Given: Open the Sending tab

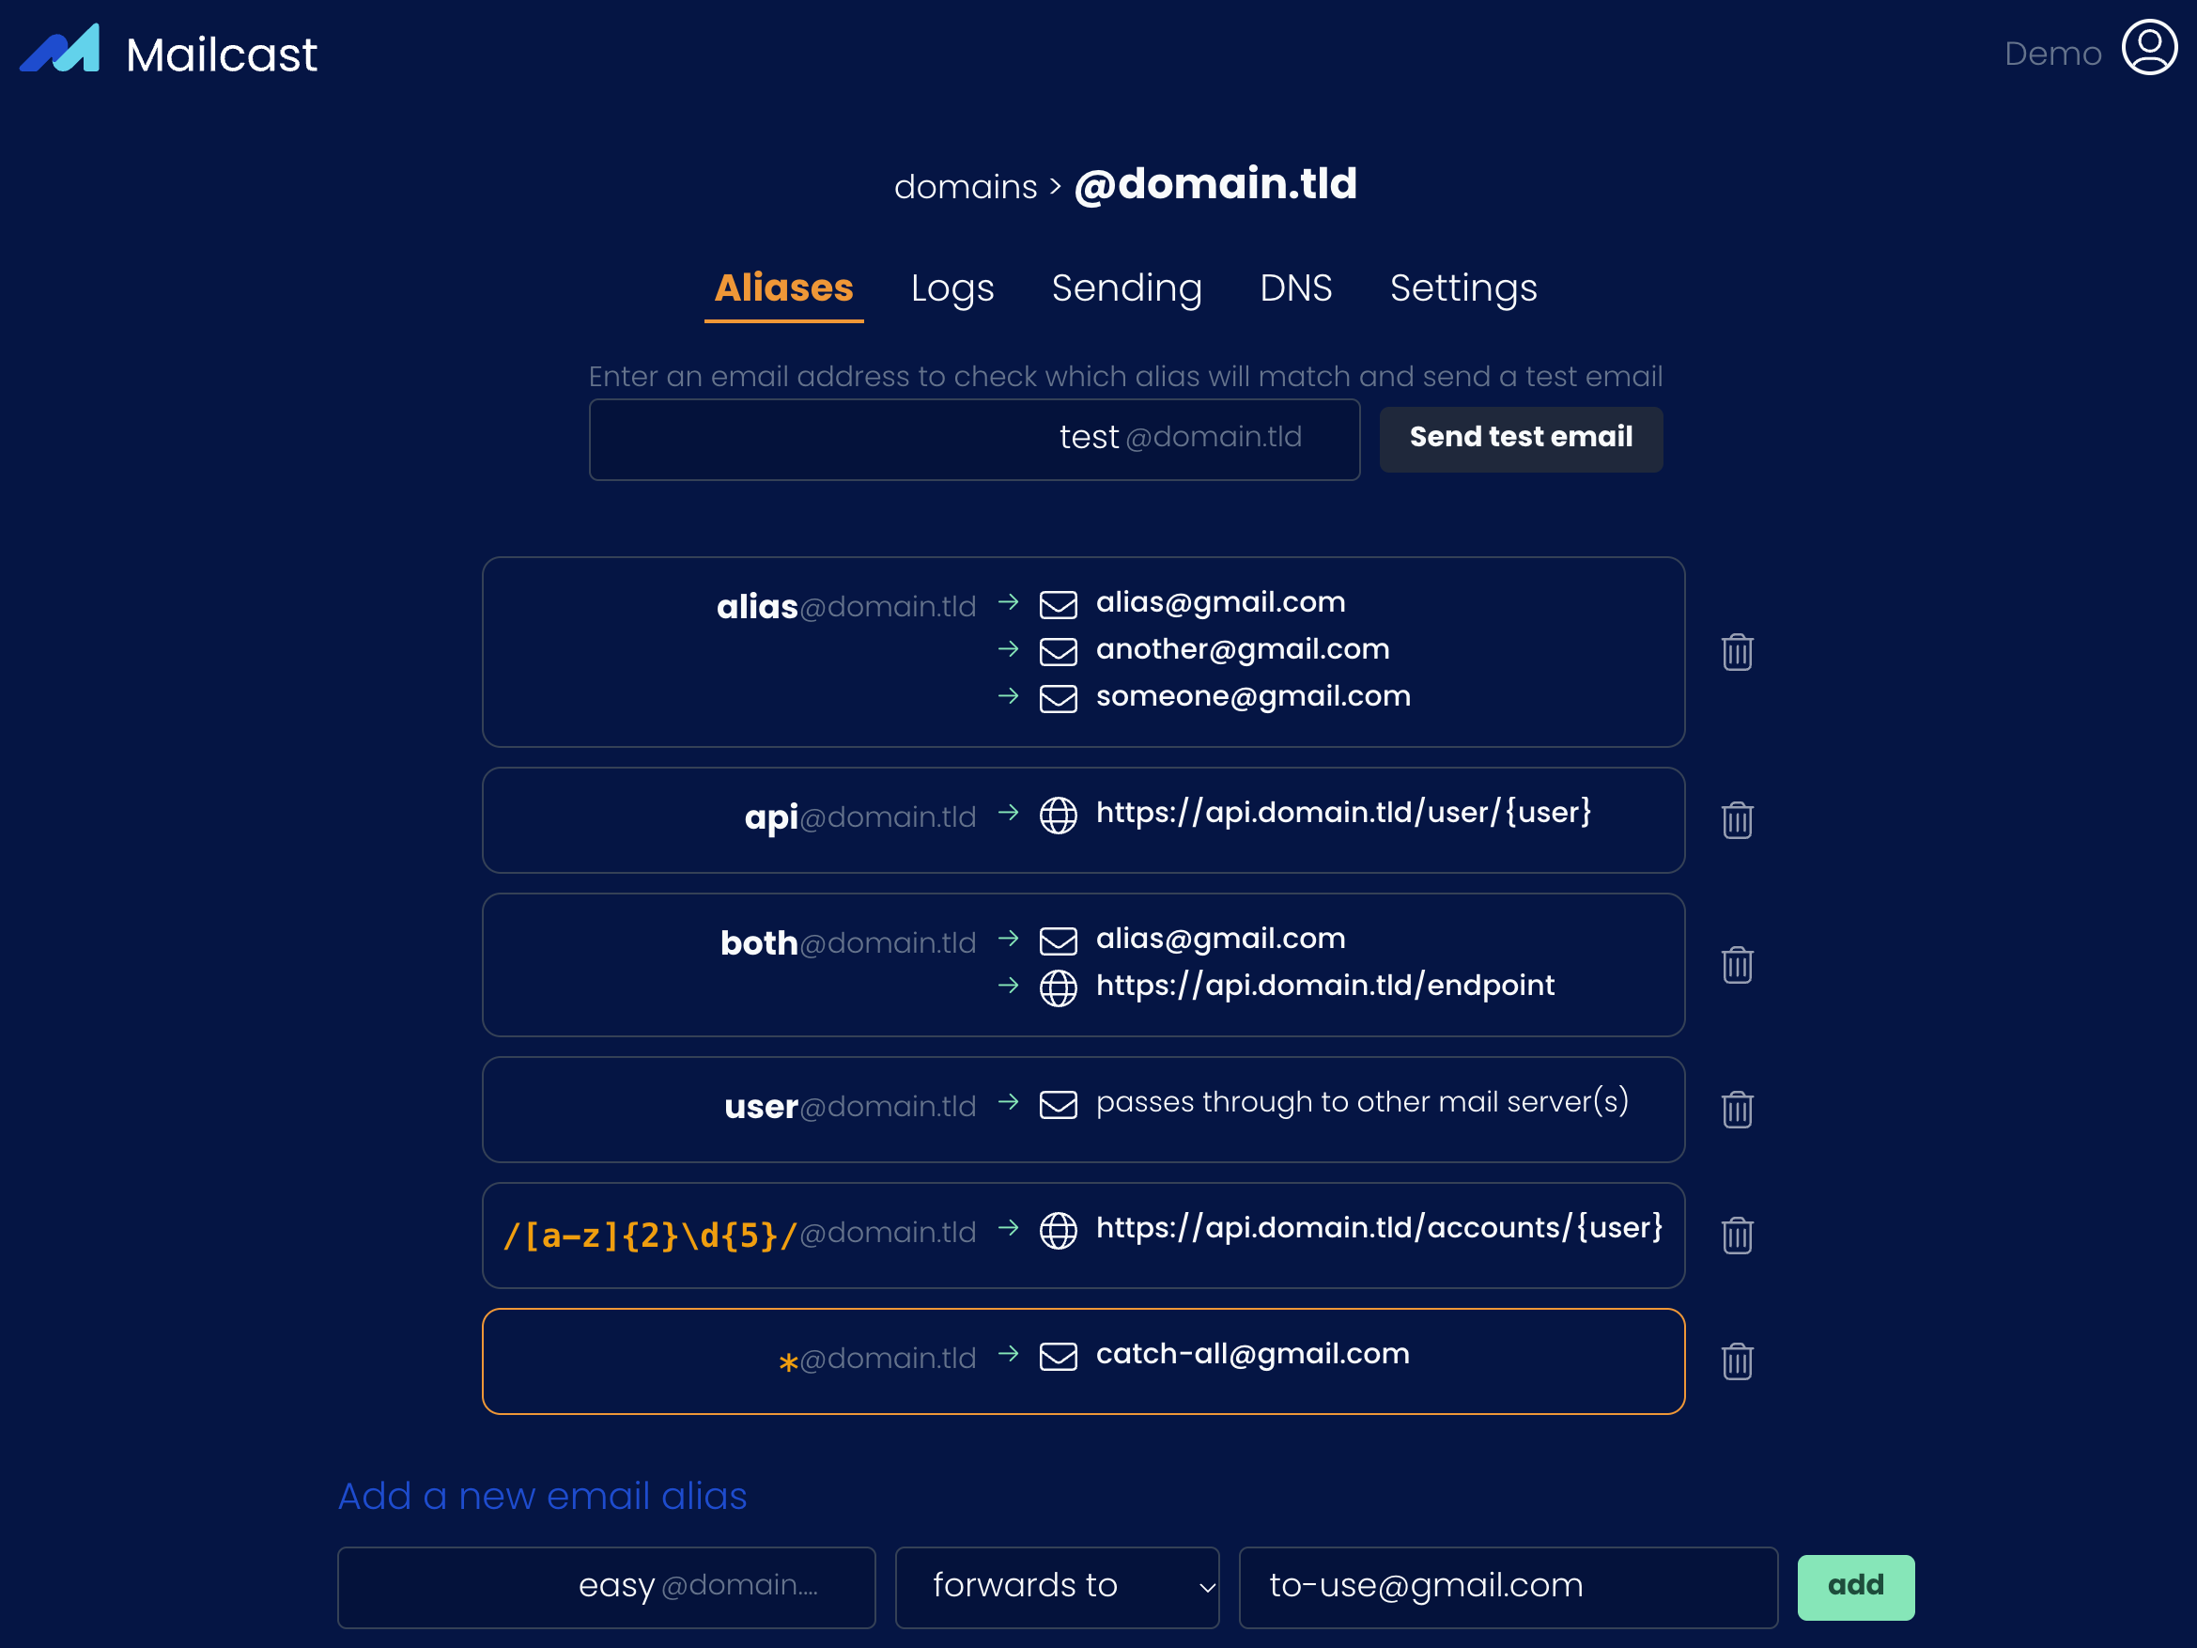Looking at the screenshot, I should pyautogui.click(x=1126, y=288).
